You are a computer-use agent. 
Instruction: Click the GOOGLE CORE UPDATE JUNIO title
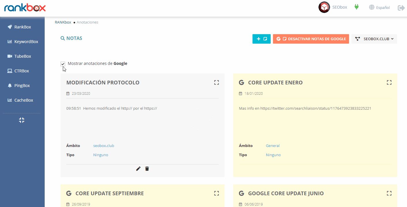(286, 194)
